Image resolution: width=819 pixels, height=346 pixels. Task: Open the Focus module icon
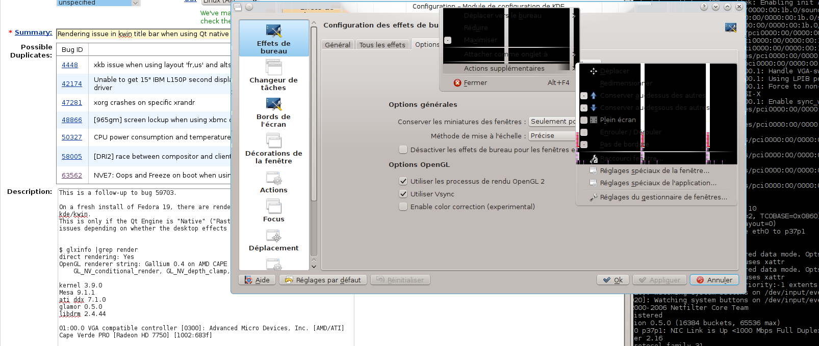pos(274,207)
